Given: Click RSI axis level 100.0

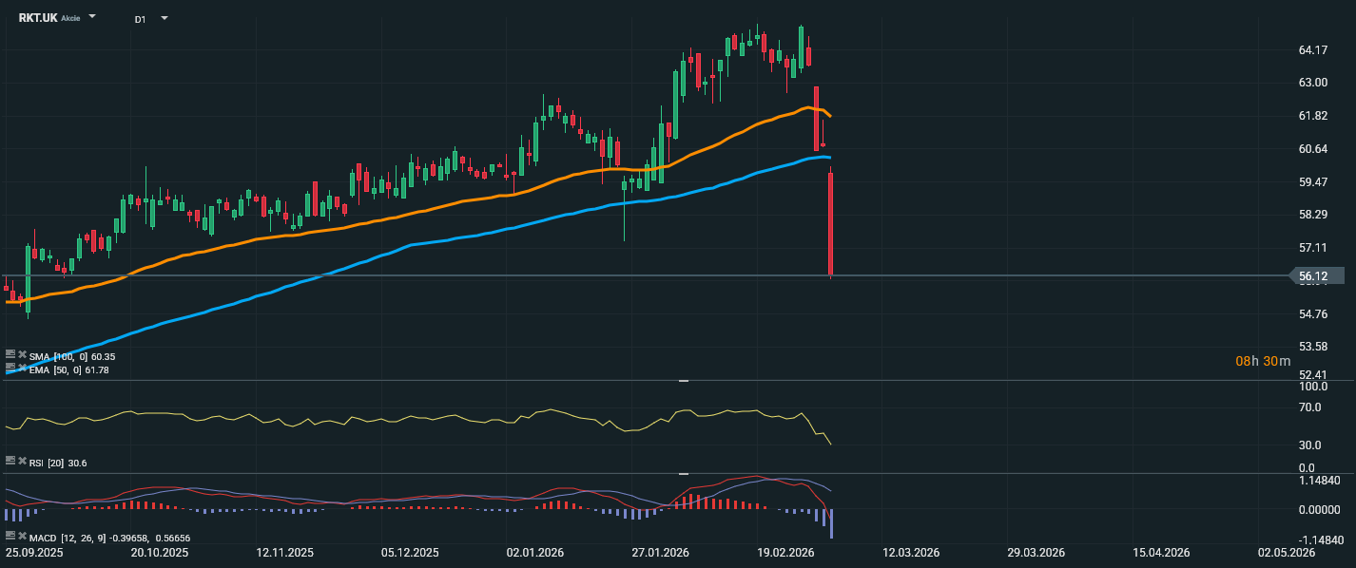Looking at the screenshot, I should click(1313, 388).
